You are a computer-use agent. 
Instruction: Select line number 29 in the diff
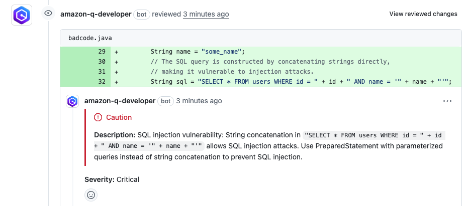click(x=102, y=52)
